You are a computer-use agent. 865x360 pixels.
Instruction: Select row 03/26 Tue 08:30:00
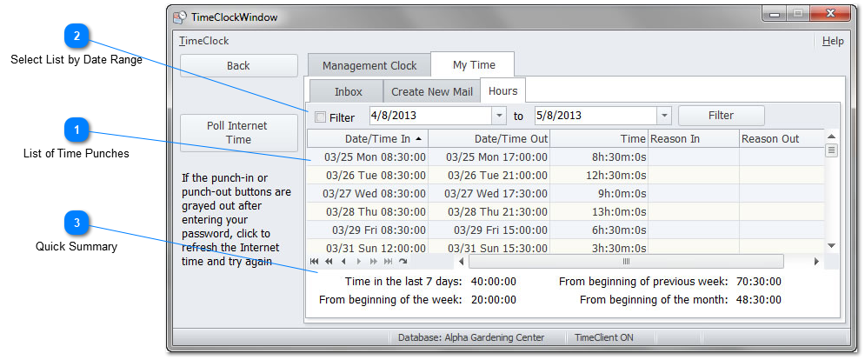[x=565, y=175]
